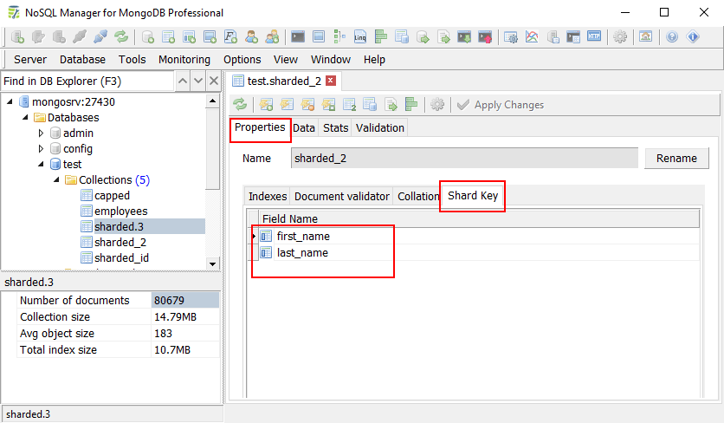Open the mongo shell console icon
Screen dimensions: 724x423
(298, 37)
